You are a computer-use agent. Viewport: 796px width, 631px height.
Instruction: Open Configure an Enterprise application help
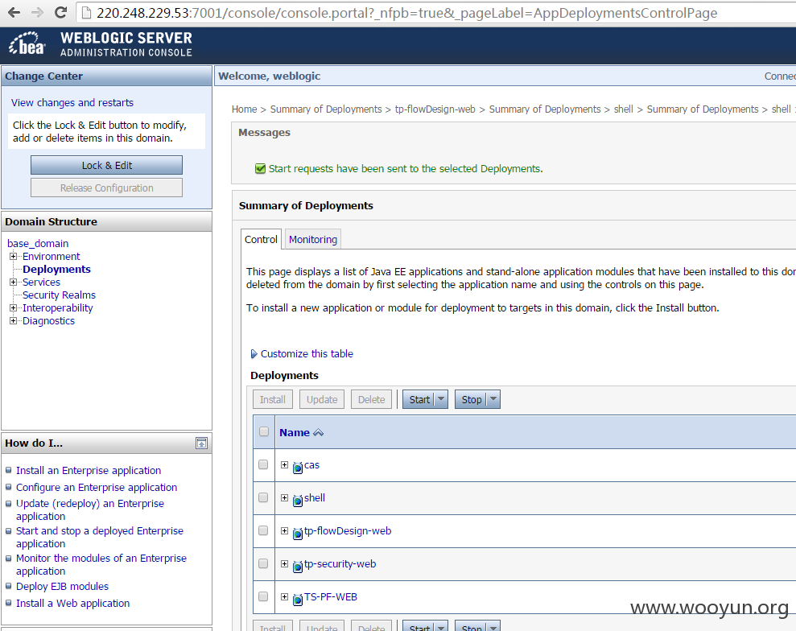(x=97, y=488)
